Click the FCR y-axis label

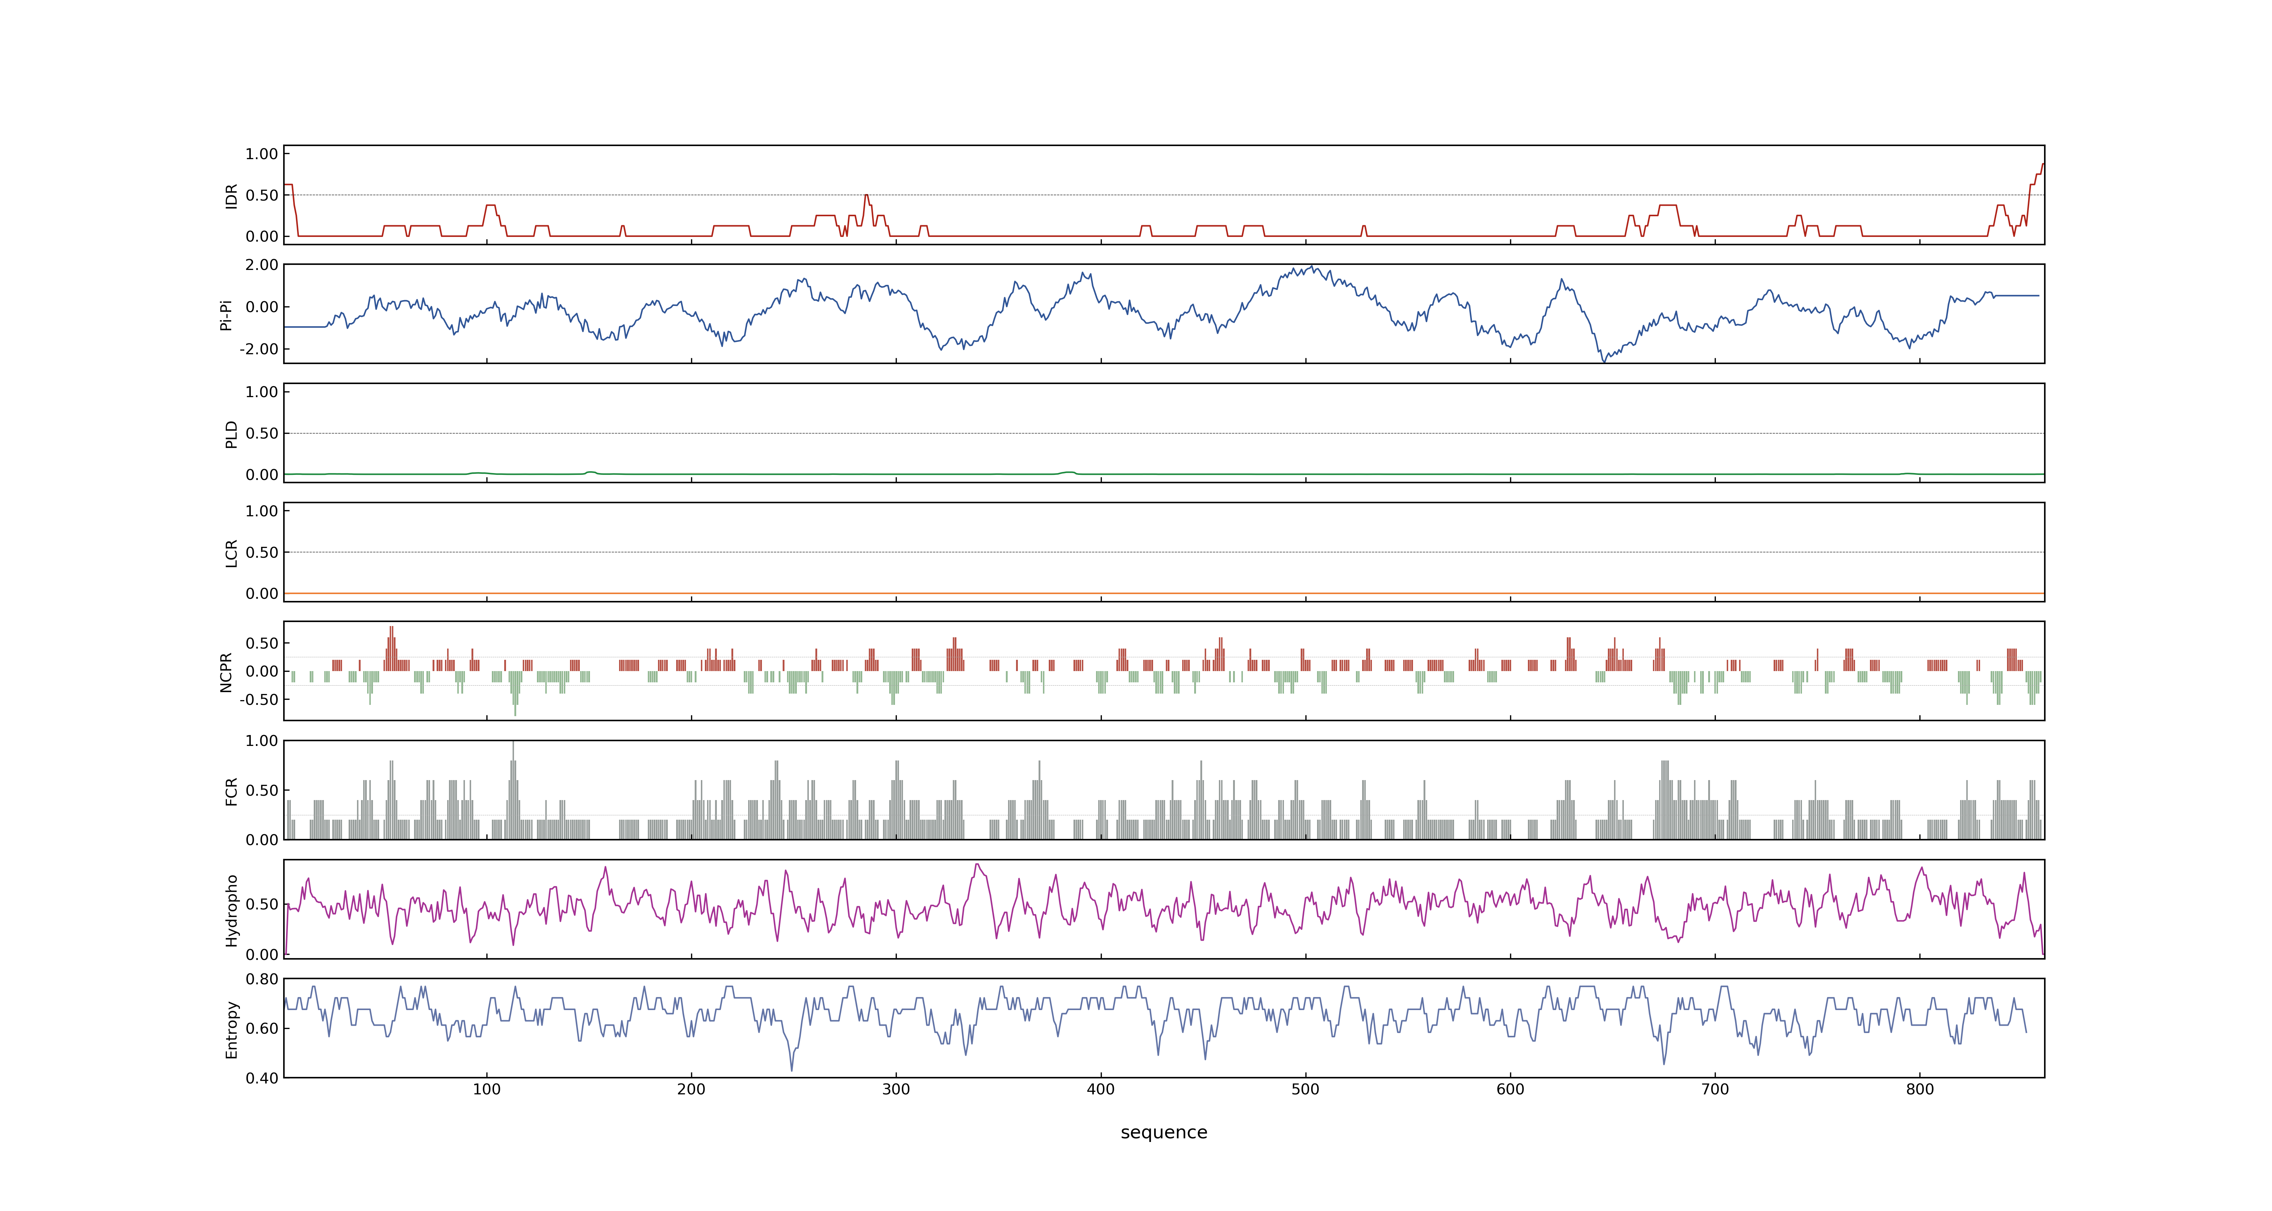coord(232,791)
